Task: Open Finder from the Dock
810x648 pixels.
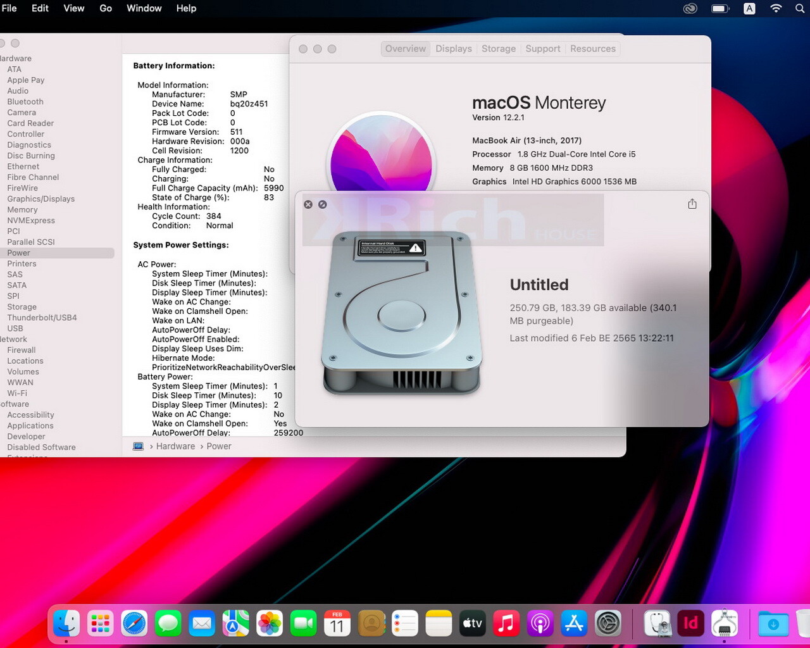Action: [66, 623]
